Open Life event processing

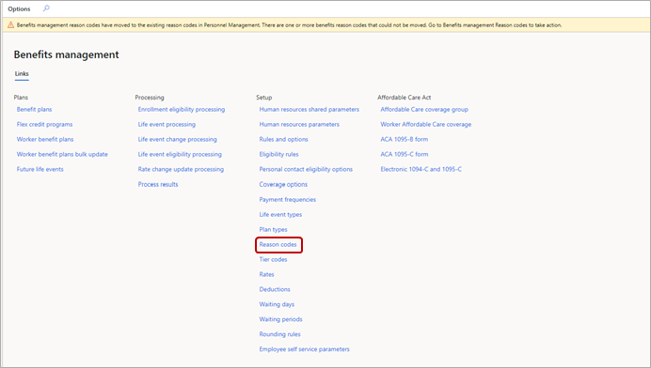coord(167,124)
